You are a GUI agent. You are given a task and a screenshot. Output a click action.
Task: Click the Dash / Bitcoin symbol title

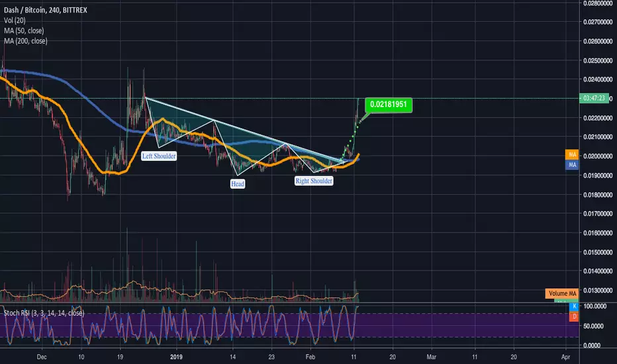pyautogui.click(x=45, y=10)
